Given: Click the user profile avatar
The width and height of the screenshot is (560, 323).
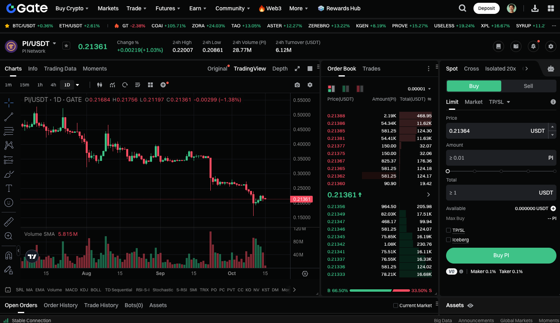Looking at the screenshot, I should (x=512, y=8).
